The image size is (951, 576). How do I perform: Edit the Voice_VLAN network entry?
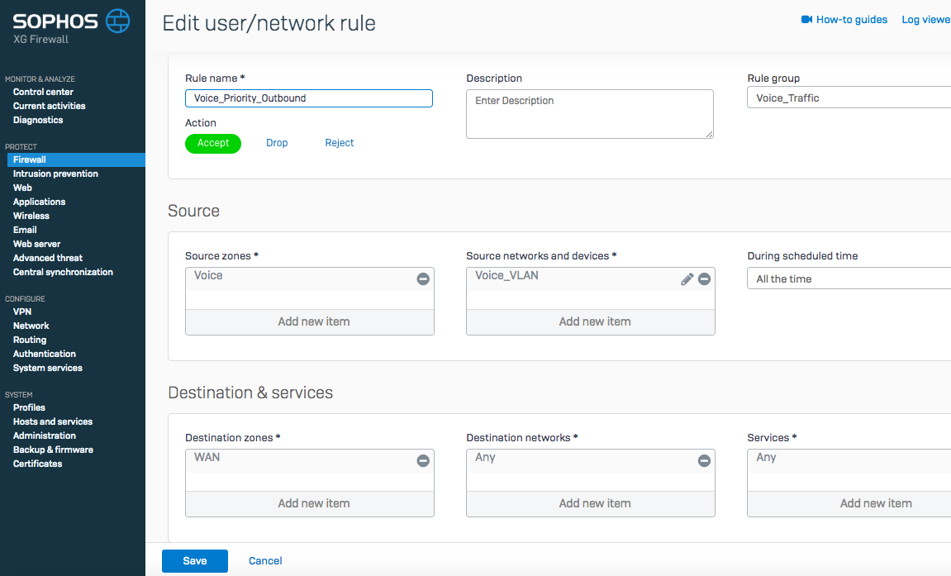[687, 279]
